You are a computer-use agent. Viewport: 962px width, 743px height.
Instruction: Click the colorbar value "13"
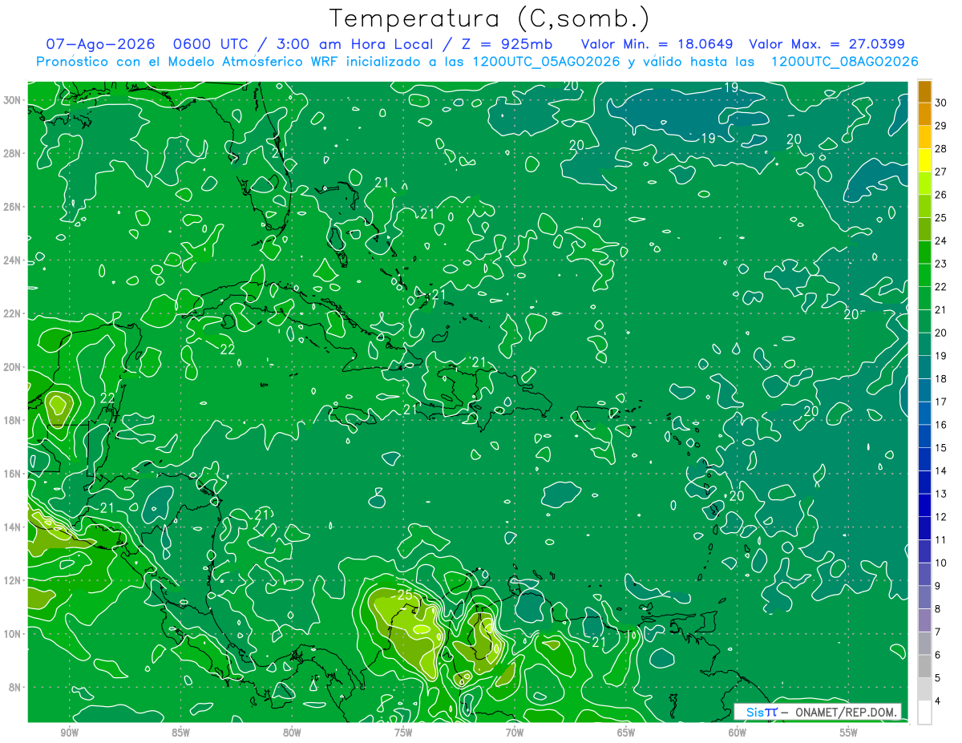[940, 494]
